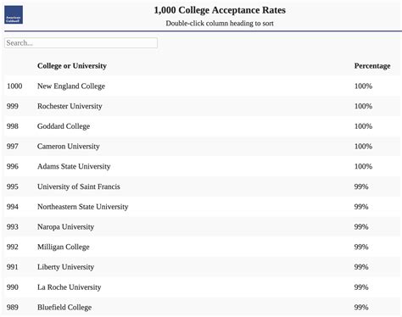Click the 99% value for La Roche University
Screen dimensions: 402x317
pyautogui.click(x=361, y=287)
